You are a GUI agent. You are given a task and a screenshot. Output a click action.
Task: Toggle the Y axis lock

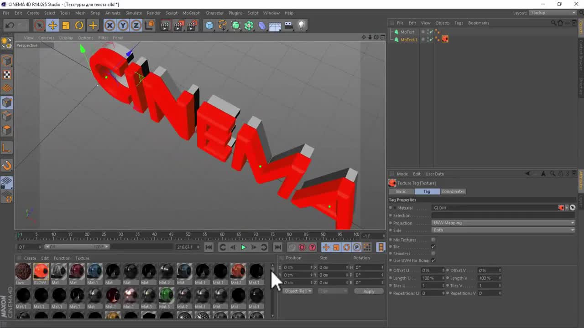point(123,26)
